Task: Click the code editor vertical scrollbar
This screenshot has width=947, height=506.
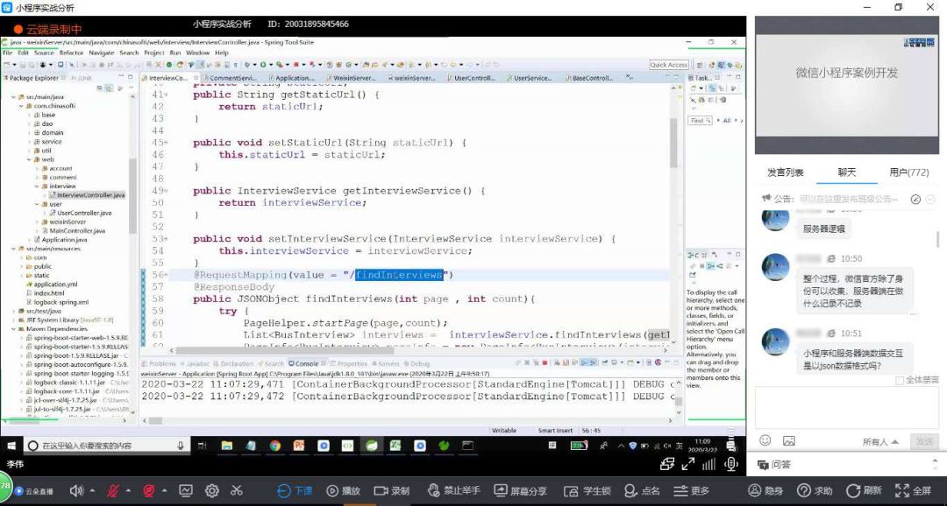Action: click(x=674, y=143)
